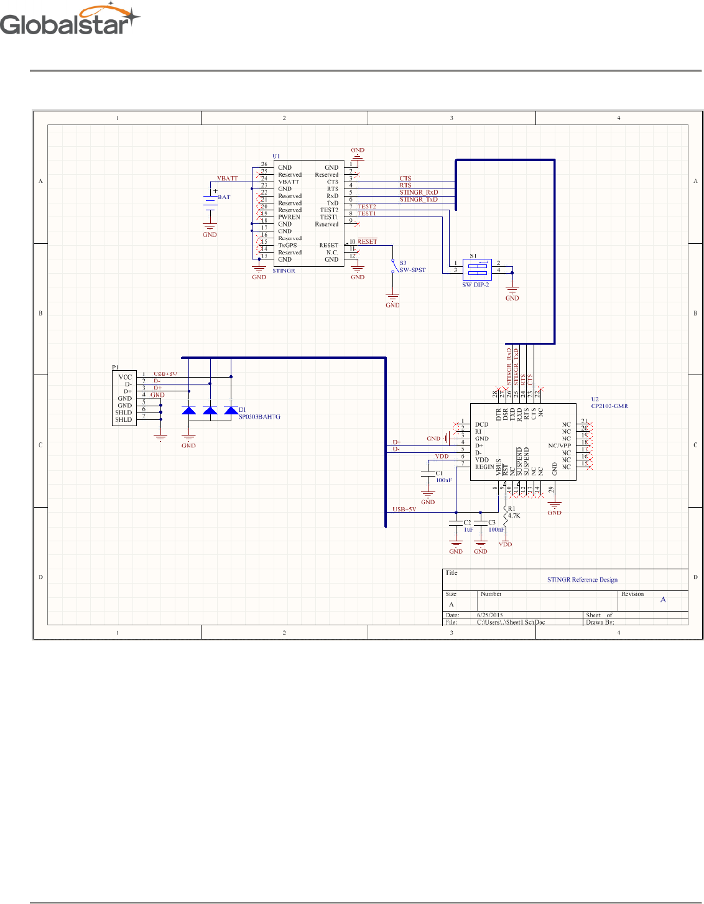Click the GND symbol at U2 pin 29
The image size is (704, 904).
pyautogui.click(x=554, y=507)
